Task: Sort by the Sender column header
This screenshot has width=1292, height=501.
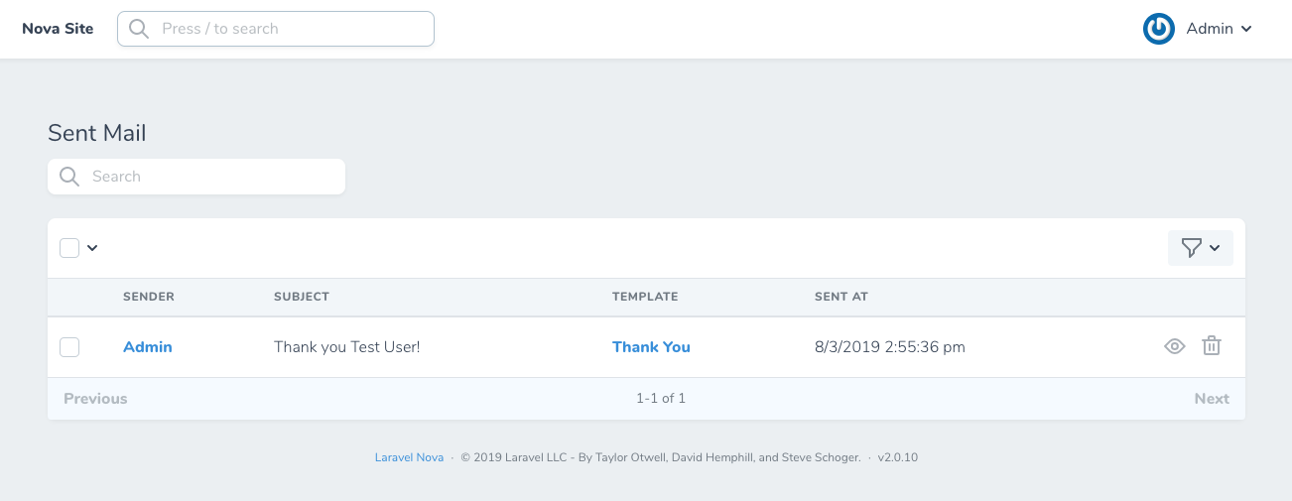Action: (149, 297)
